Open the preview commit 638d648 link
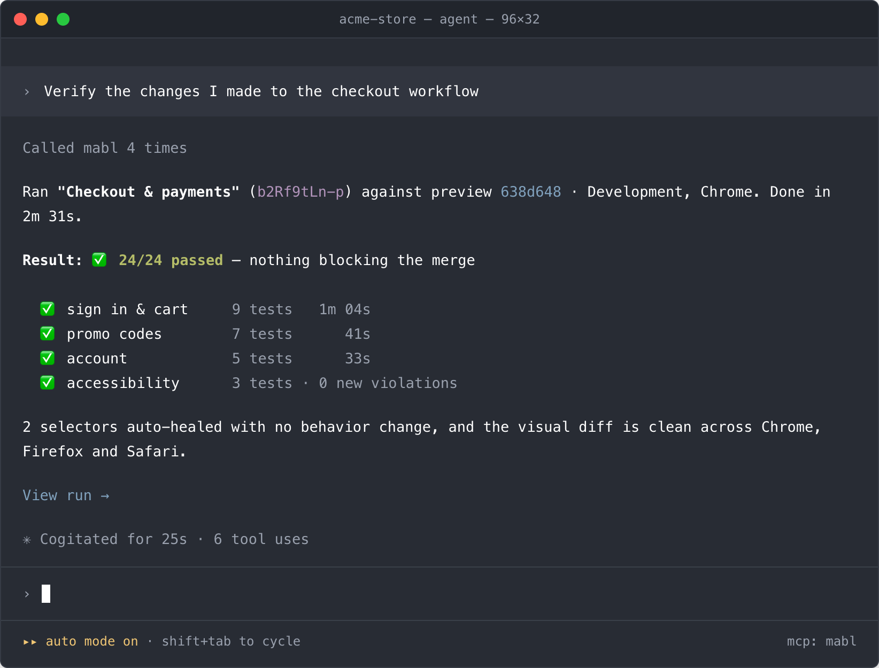This screenshot has width=879, height=668. point(531,192)
